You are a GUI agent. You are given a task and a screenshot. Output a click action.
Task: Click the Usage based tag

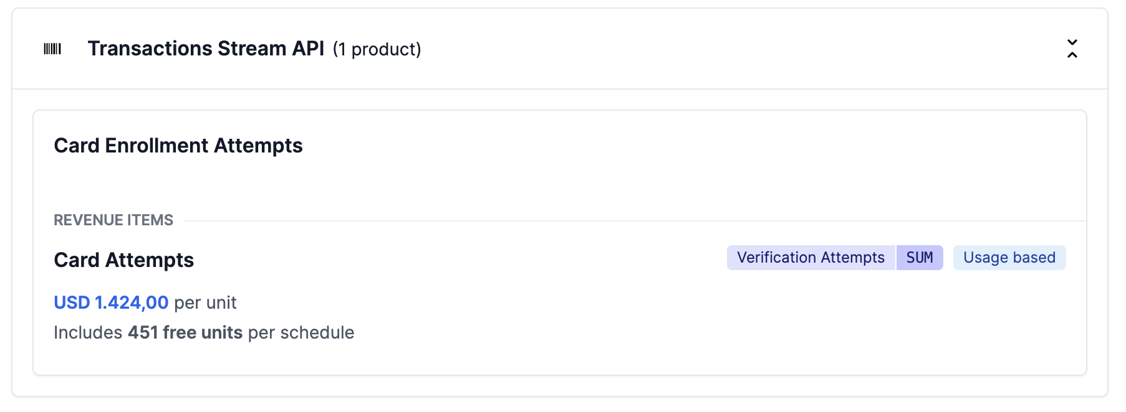click(1009, 258)
